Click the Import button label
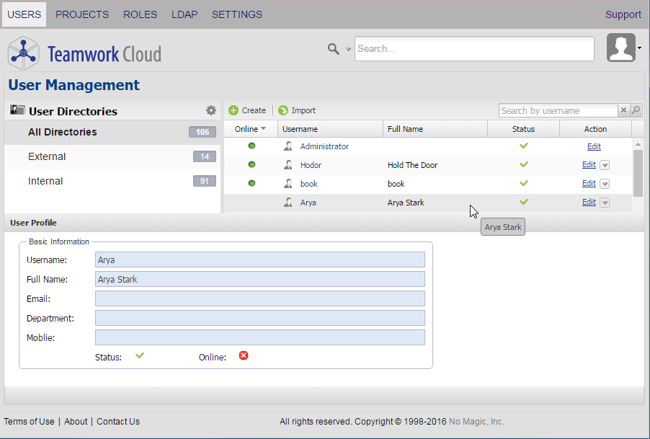Image resolution: width=650 pixels, height=439 pixels. coord(303,110)
